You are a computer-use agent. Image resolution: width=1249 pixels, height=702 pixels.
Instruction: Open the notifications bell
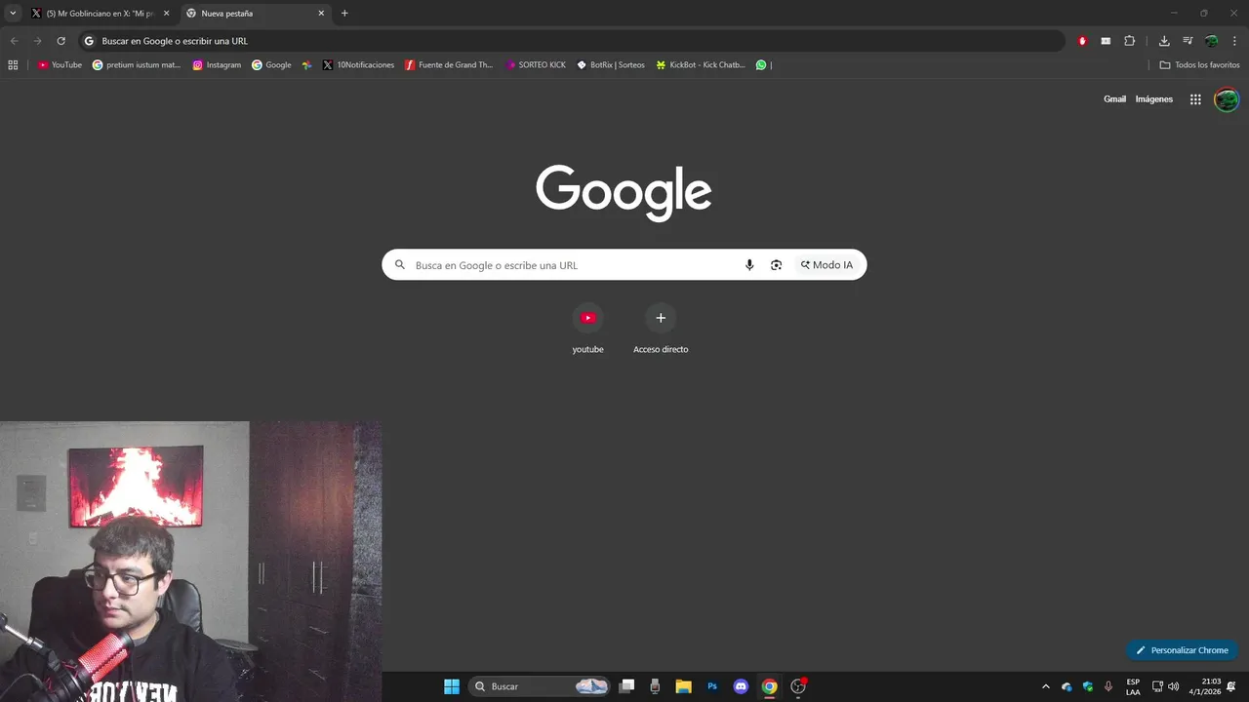tap(1231, 686)
